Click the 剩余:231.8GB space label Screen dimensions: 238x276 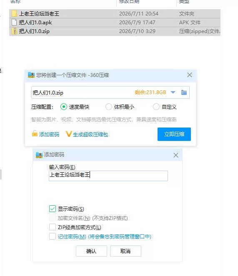(150, 92)
